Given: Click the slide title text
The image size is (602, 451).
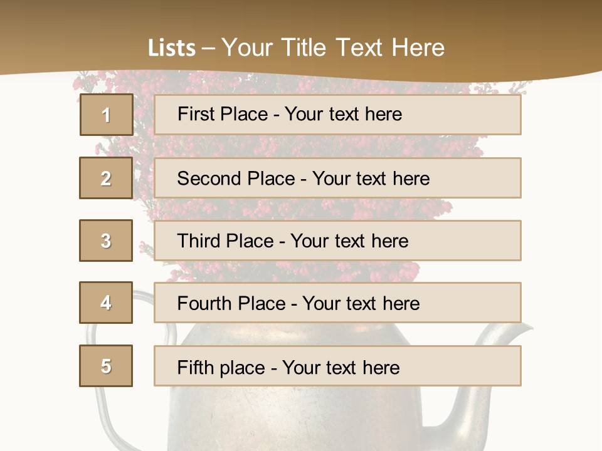Looking at the screenshot, I should (297, 48).
